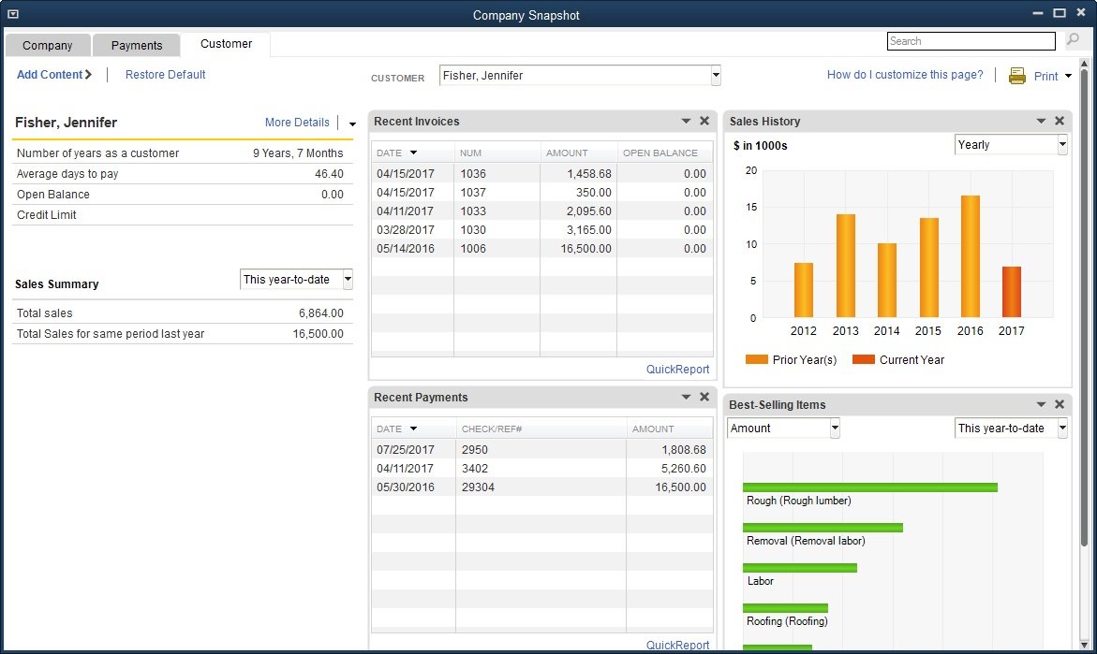1097x654 pixels.
Task: Collapse the Recent Invoices panel arrow
Action: [686, 122]
